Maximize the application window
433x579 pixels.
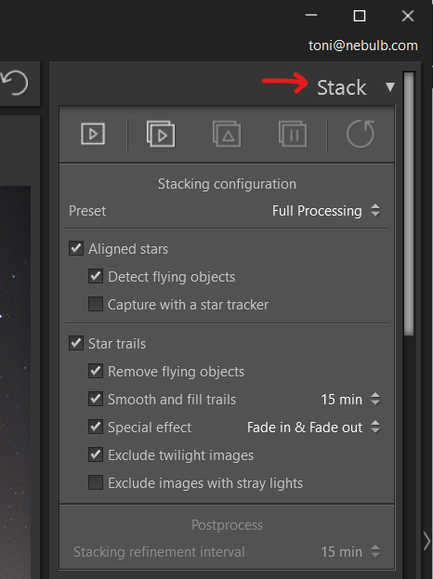click(360, 16)
